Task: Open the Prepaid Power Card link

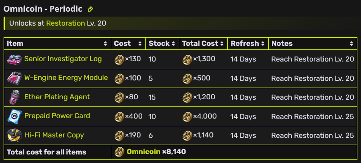Action: (57, 116)
